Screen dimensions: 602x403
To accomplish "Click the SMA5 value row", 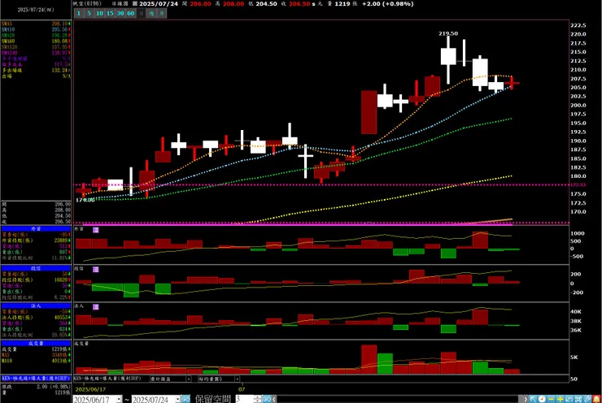I will click(36, 24).
